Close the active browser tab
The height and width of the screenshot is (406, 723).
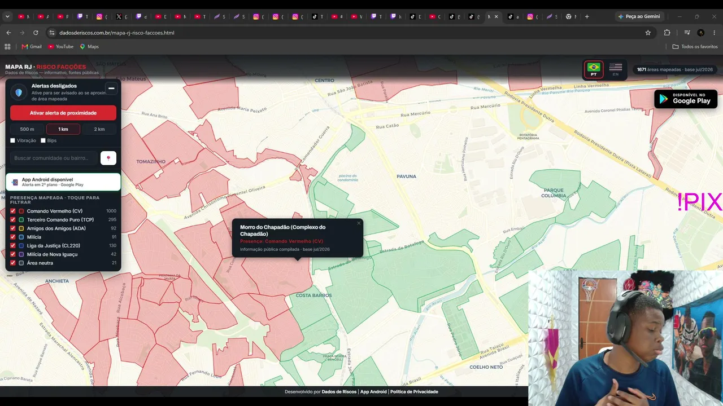click(x=496, y=16)
